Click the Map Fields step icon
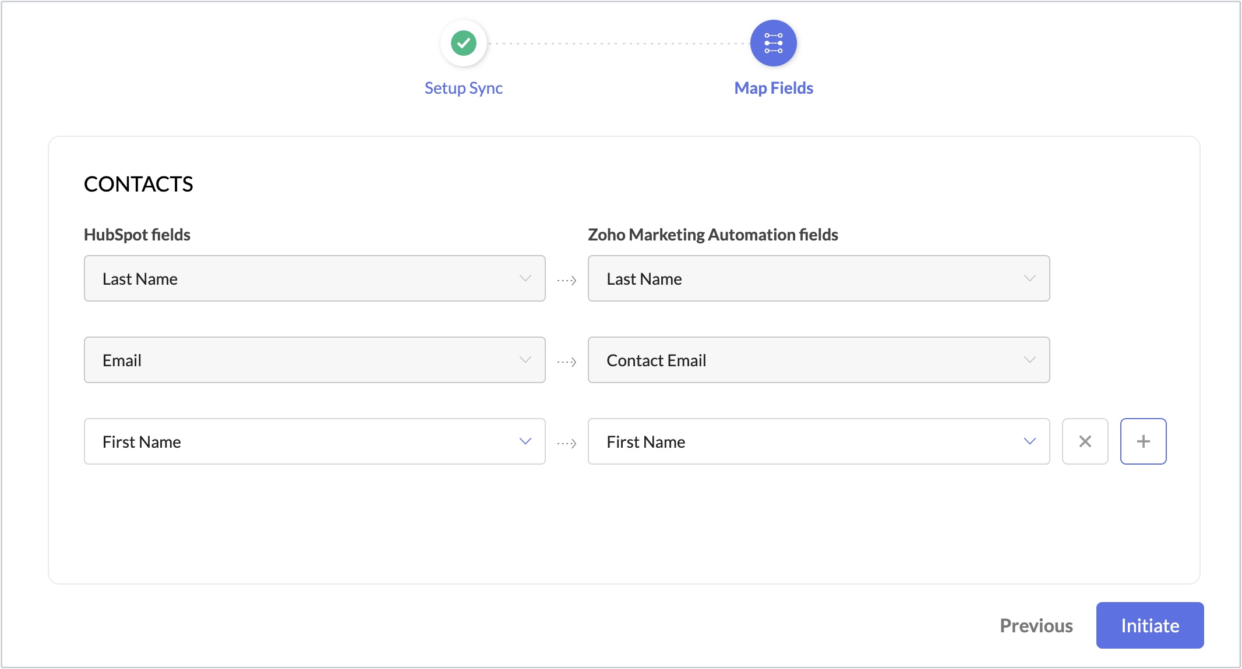Image resolution: width=1242 pixels, height=669 pixels. click(773, 43)
